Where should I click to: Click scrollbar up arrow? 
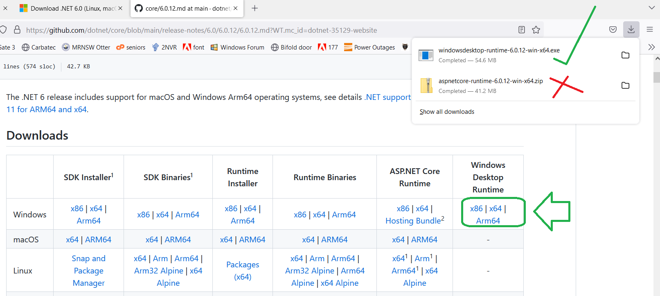(x=657, y=59)
